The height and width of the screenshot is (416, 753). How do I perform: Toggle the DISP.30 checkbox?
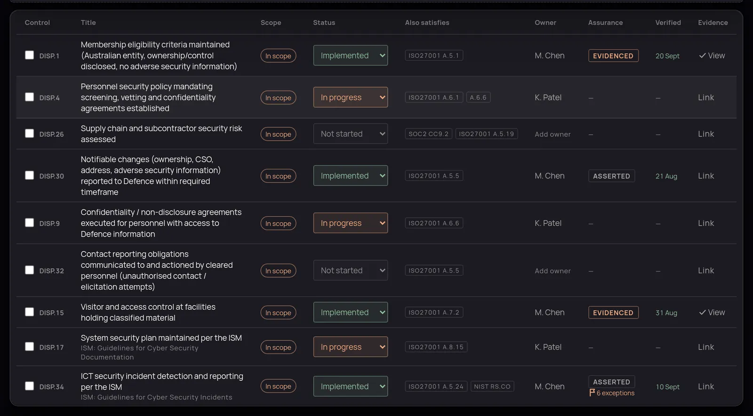29,176
